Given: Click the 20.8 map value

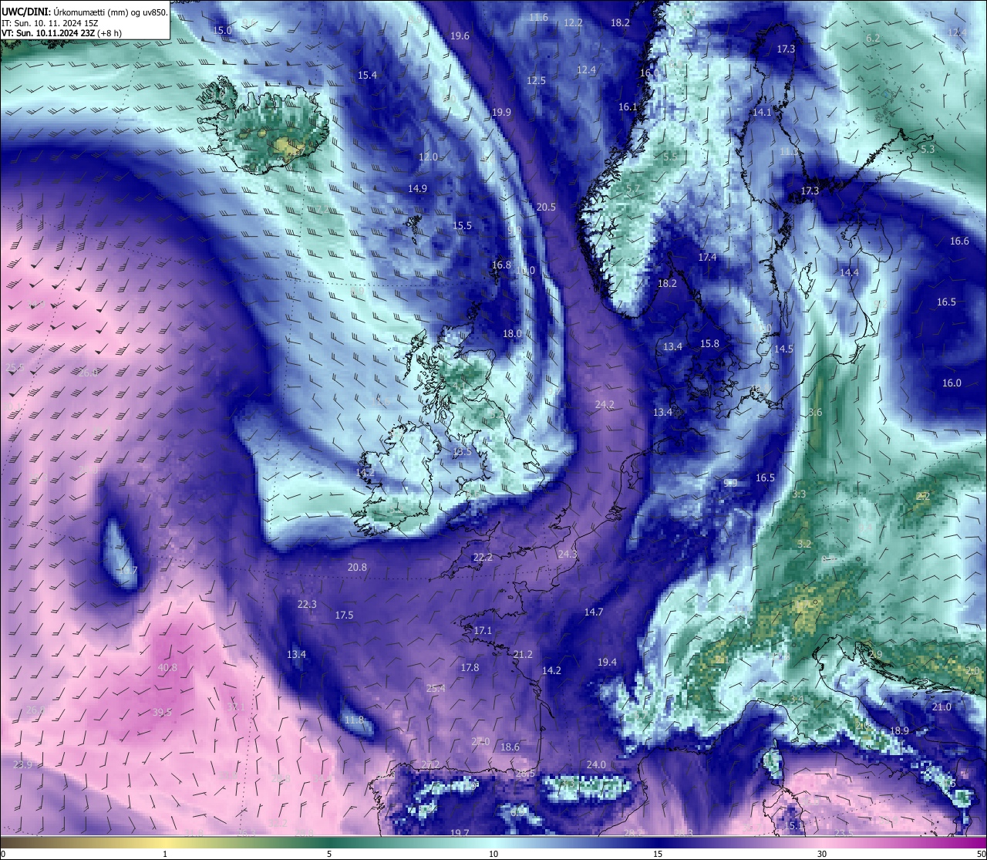Looking at the screenshot, I should click(x=357, y=567).
